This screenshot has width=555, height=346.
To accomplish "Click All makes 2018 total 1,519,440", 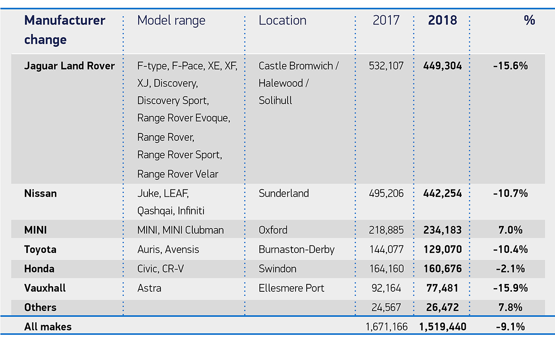I will pos(443,327).
